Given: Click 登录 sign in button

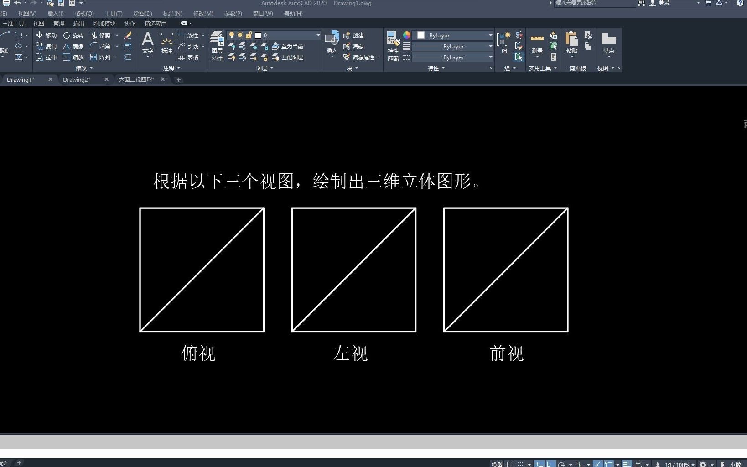Looking at the screenshot, I should click(660, 3).
